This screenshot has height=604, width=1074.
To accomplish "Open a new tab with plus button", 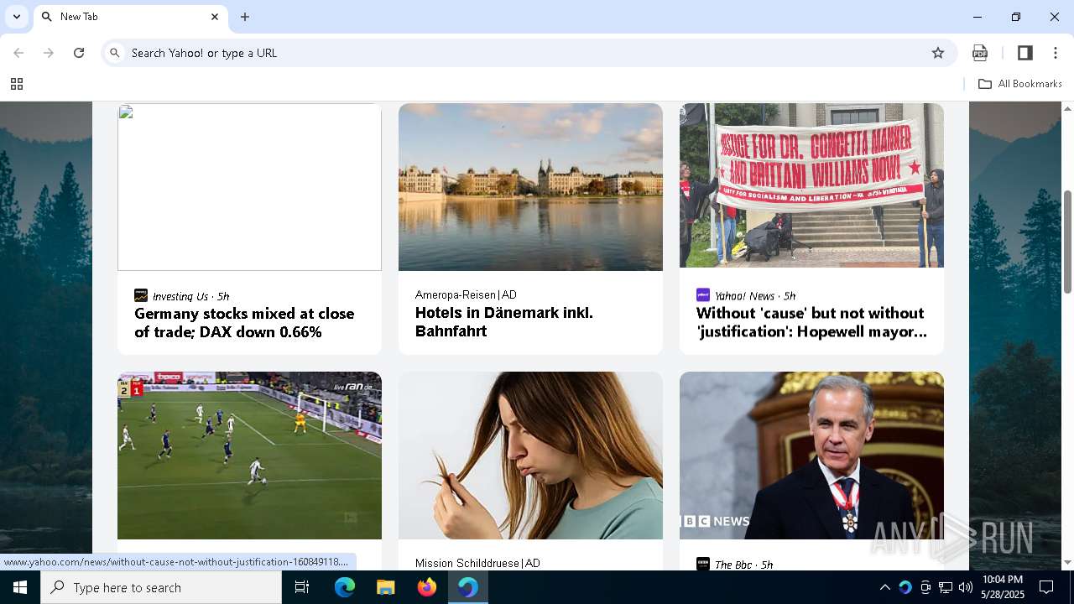I will (245, 17).
